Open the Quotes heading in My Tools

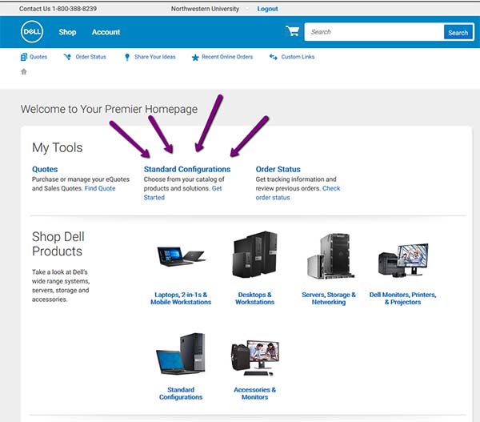pyautogui.click(x=45, y=169)
